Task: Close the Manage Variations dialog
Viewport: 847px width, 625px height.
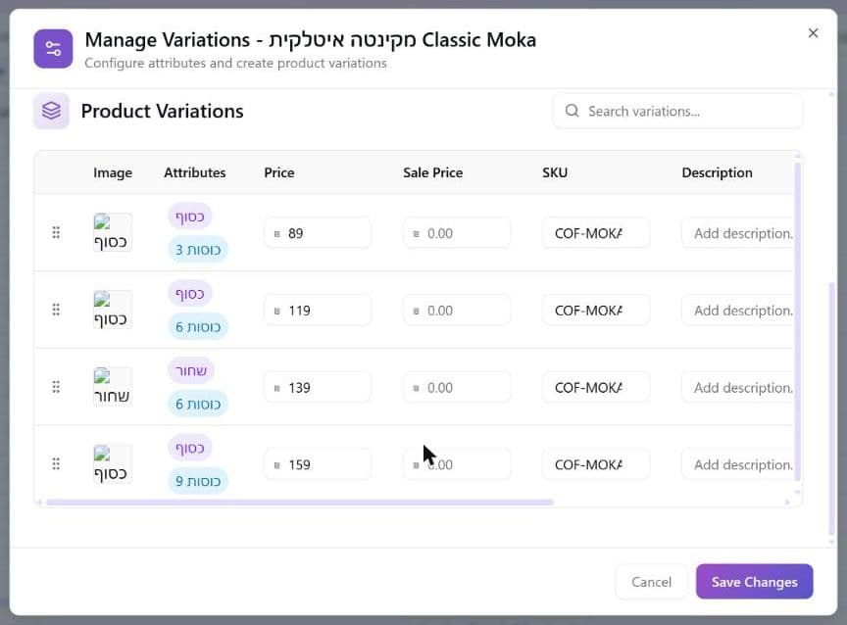Action: (x=813, y=33)
